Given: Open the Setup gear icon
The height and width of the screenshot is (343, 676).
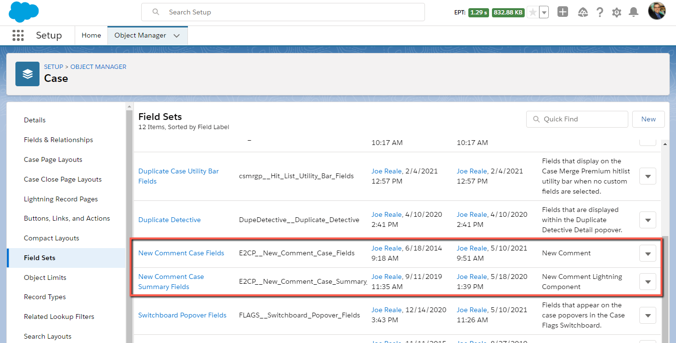Looking at the screenshot, I should click(x=617, y=13).
